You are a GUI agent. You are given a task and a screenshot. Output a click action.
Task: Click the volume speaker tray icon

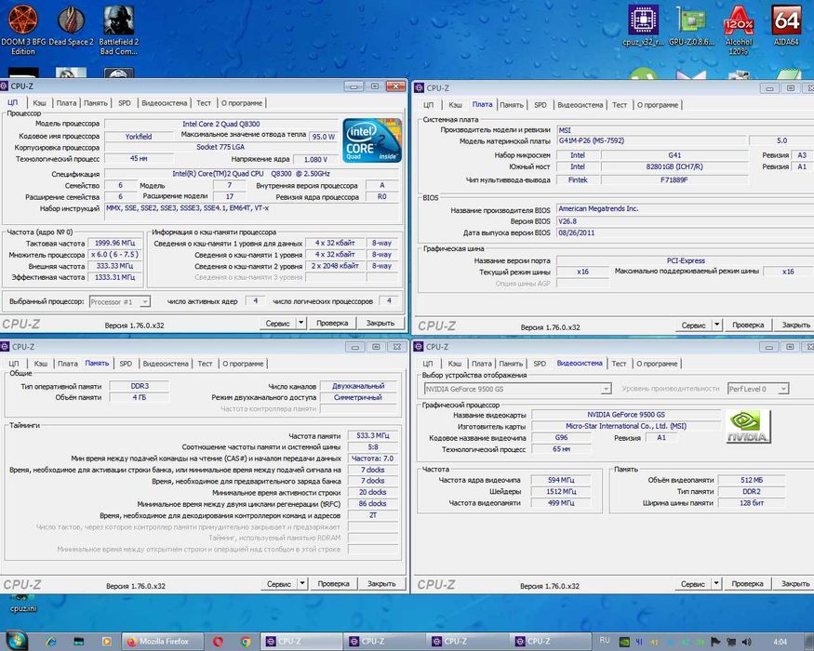click(746, 642)
